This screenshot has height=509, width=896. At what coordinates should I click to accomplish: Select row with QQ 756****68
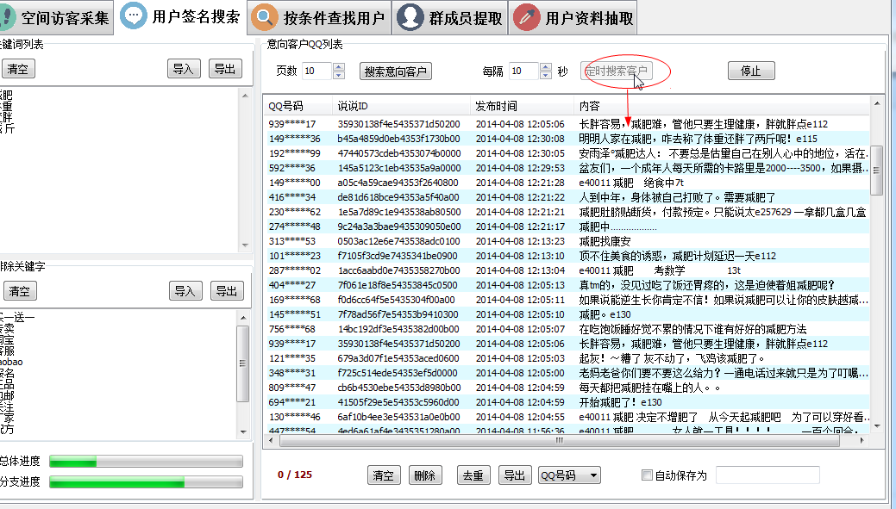[568, 329]
